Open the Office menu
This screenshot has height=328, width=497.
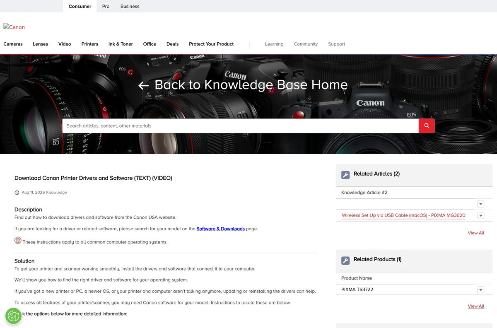150,44
